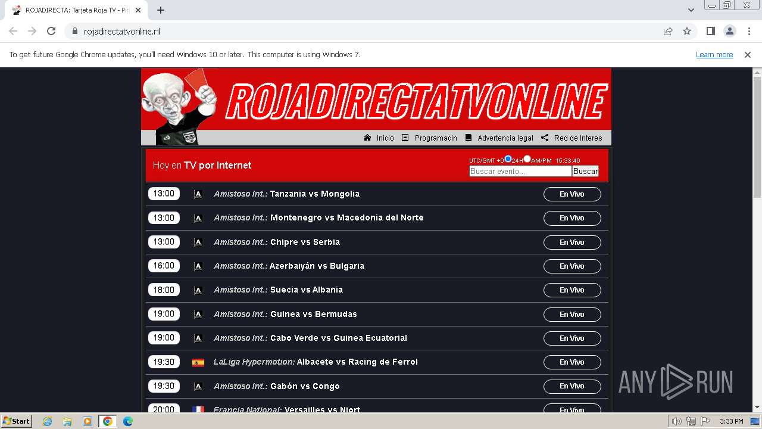The width and height of the screenshot is (762, 429).
Task: Select Gabón vs Congo match title
Action: tap(305, 386)
